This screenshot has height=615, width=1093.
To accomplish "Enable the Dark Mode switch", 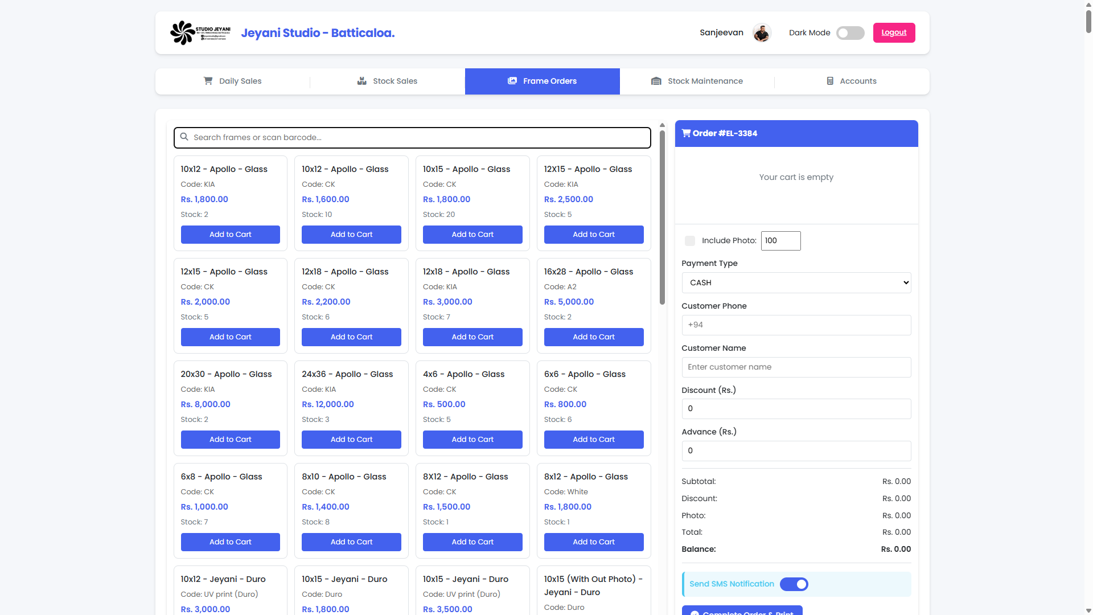I will pos(850,33).
